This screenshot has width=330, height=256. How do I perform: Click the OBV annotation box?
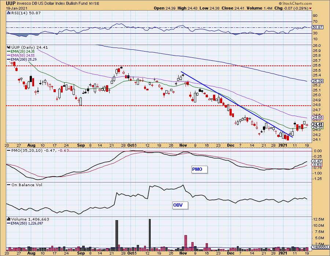[180, 205]
